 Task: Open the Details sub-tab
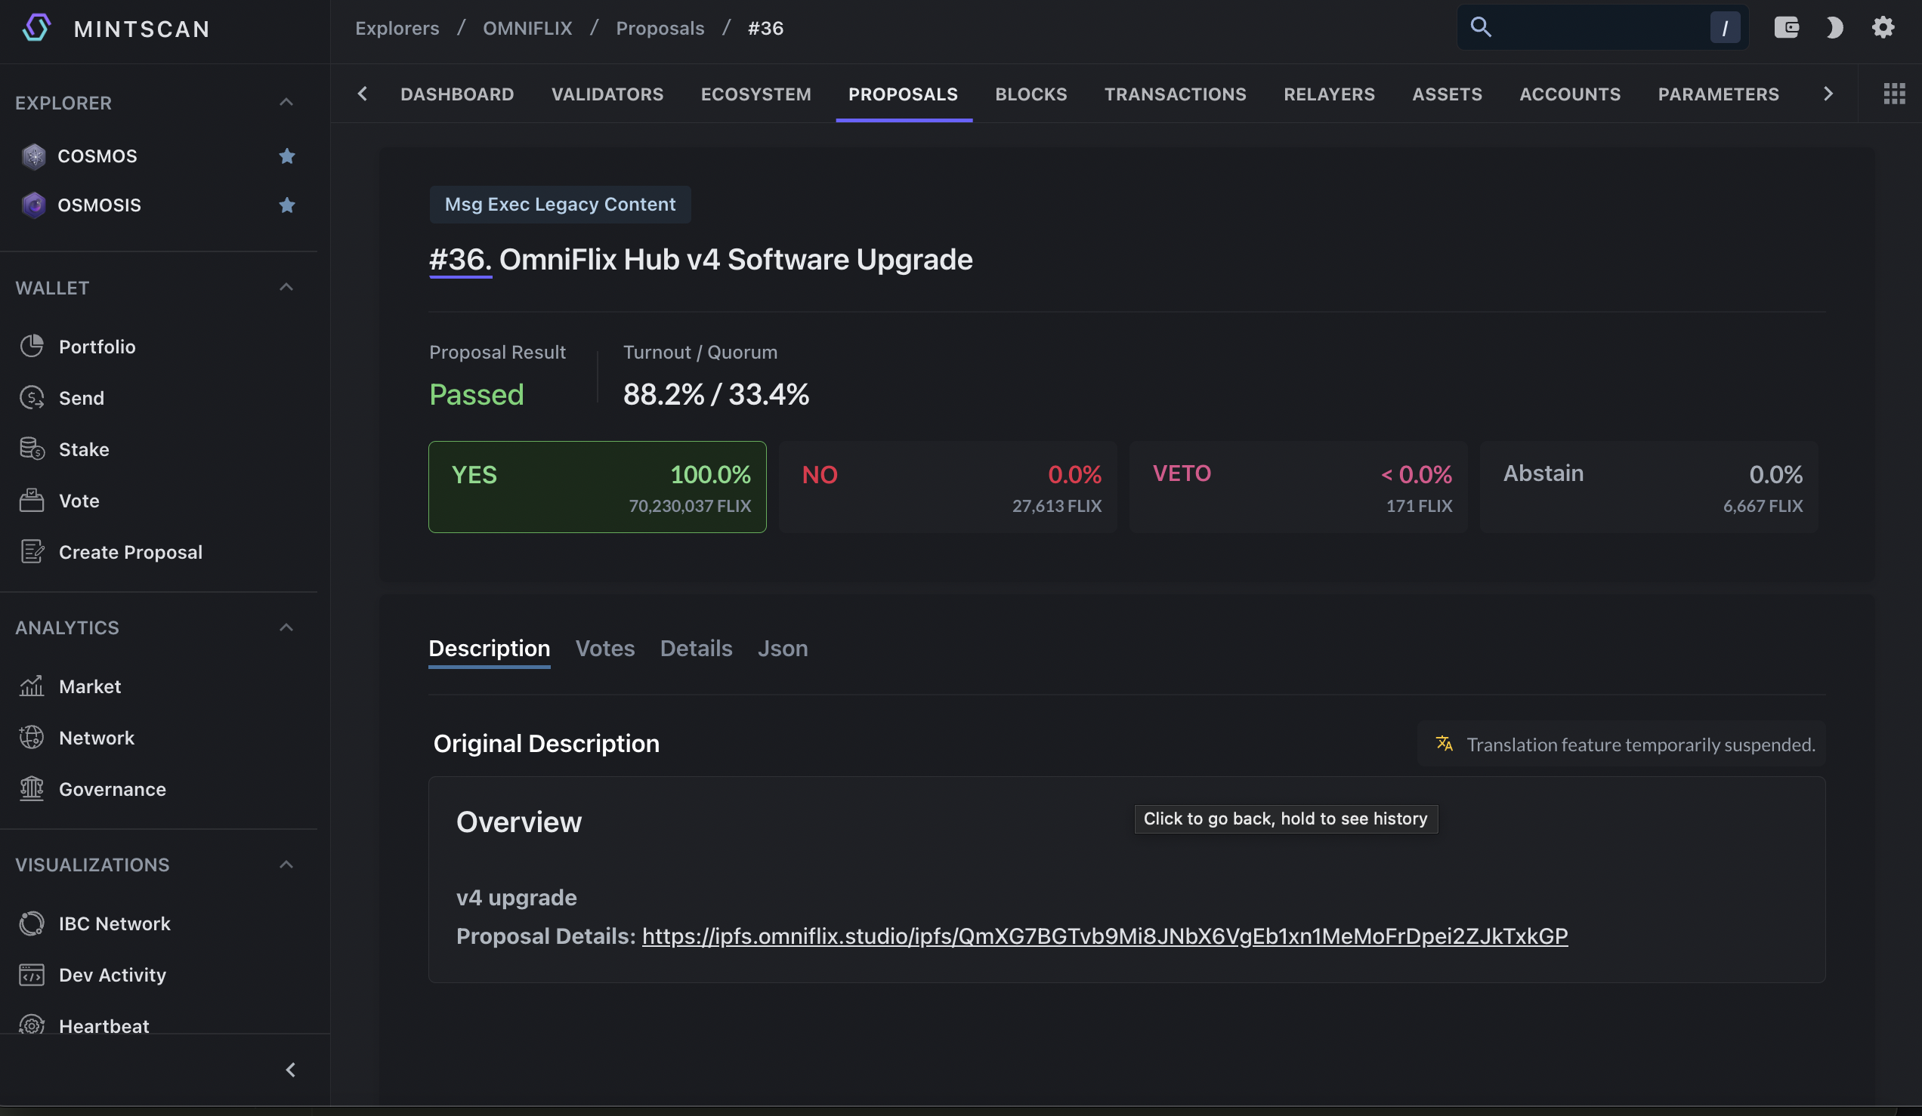pos(696,648)
